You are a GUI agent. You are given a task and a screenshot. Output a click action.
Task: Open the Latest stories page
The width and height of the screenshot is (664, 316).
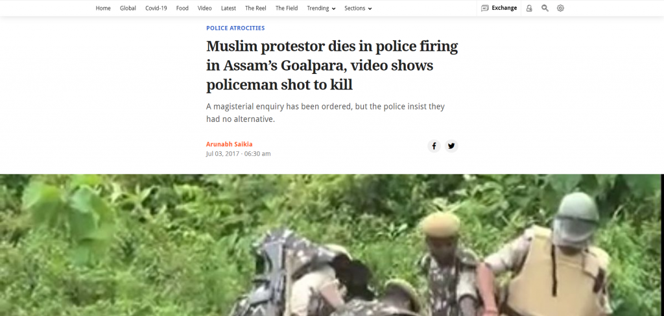tap(229, 8)
